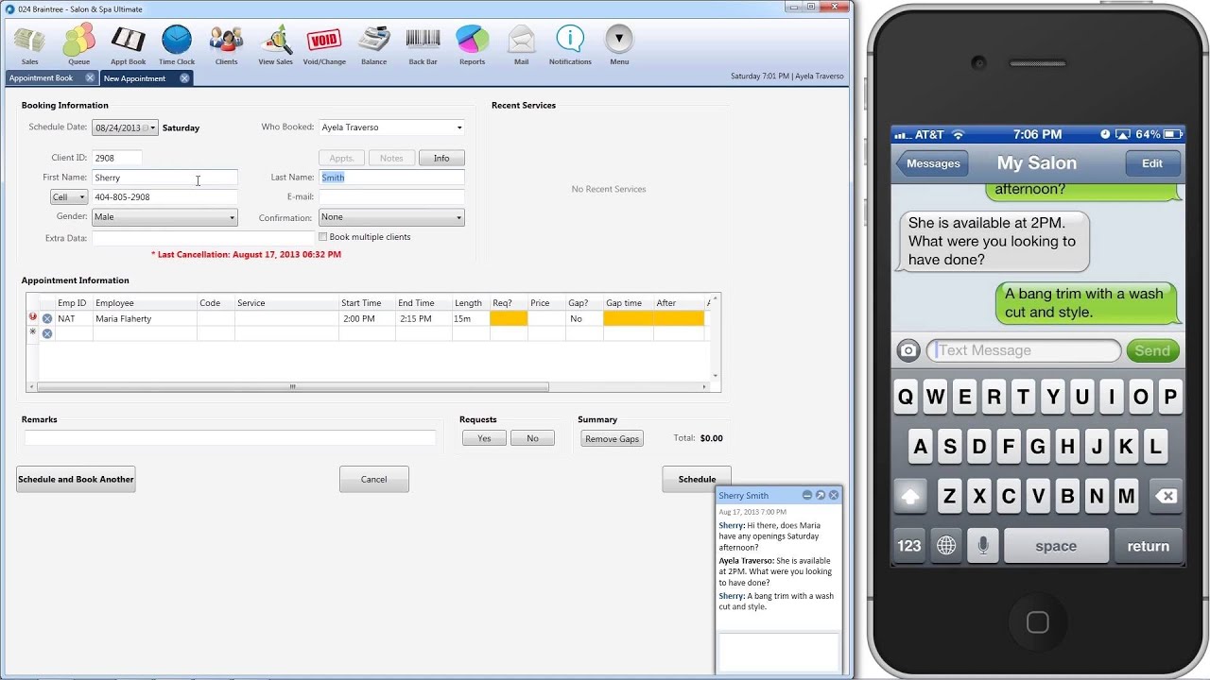
Task: Click the Schedule and Book Another button
Action: point(76,479)
